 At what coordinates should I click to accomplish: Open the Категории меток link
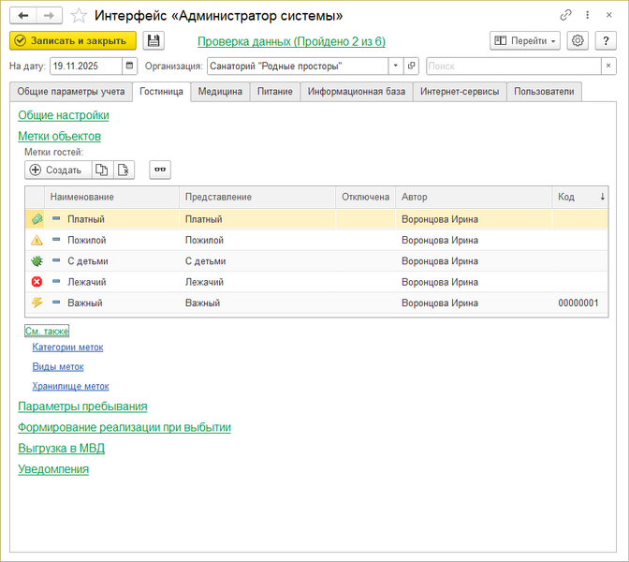67,348
